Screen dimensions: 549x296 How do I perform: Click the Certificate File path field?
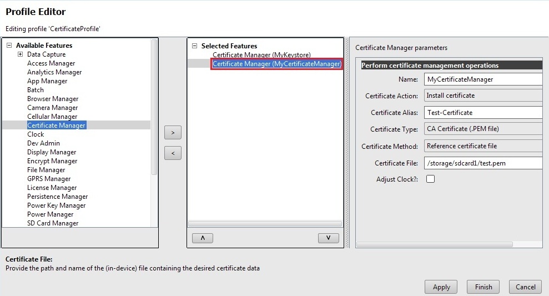coord(483,163)
